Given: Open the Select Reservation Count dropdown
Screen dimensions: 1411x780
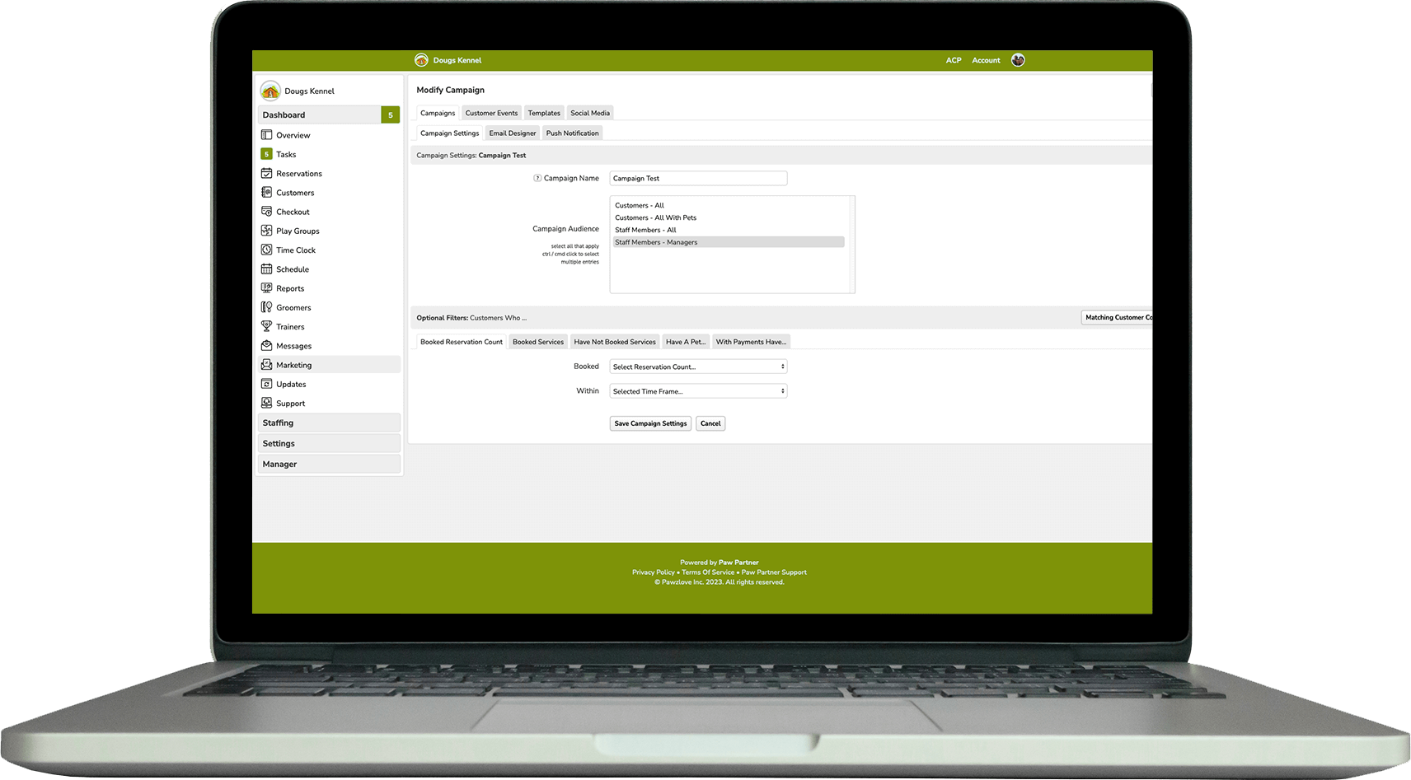Looking at the screenshot, I should pyautogui.click(x=698, y=367).
